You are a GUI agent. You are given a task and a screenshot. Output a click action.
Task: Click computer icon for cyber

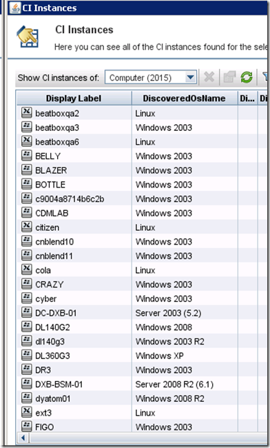coord(27,298)
